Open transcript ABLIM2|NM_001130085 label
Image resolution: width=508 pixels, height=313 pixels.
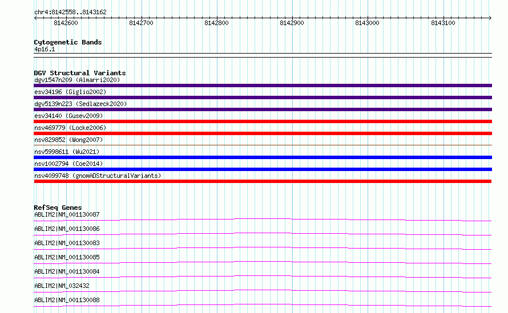(67, 257)
